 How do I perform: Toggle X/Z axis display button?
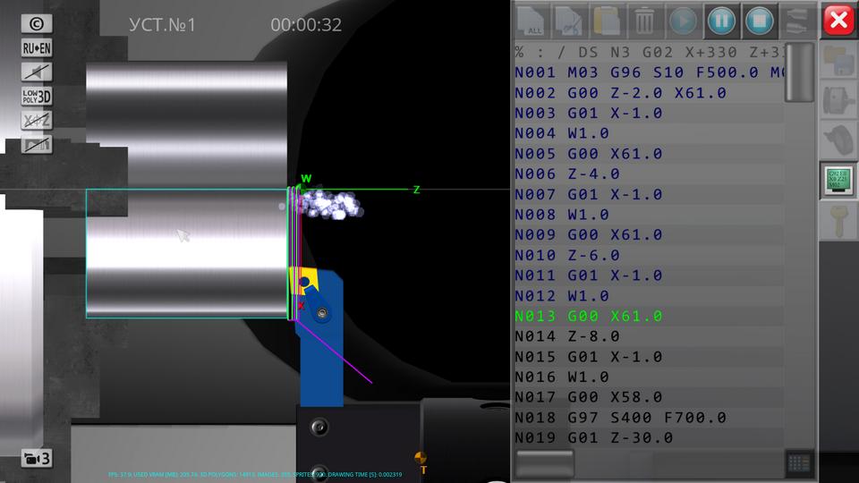[x=37, y=121]
